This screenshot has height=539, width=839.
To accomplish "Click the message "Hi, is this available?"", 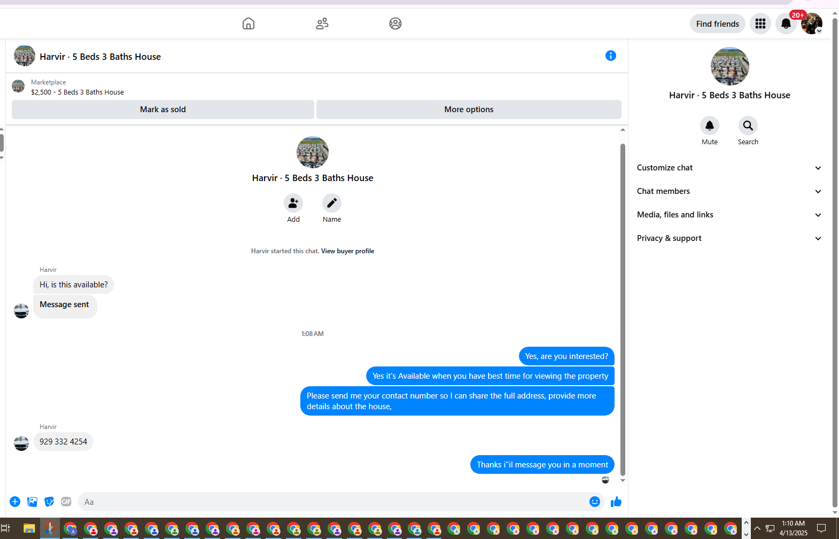I will pos(74,285).
